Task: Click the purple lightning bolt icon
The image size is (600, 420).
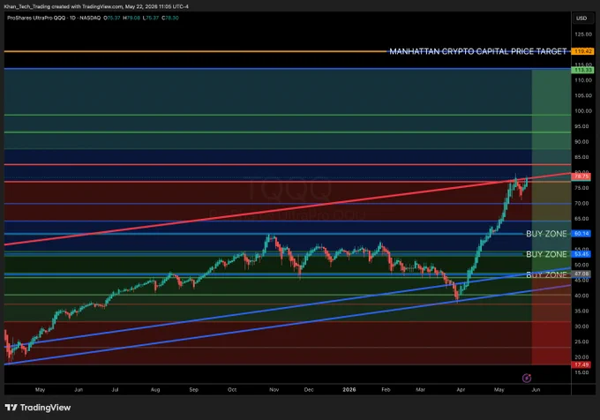Action: (x=527, y=379)
